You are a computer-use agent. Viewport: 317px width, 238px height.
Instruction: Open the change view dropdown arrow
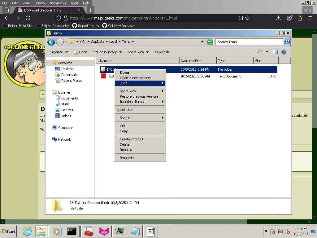[x=267, y=52]
